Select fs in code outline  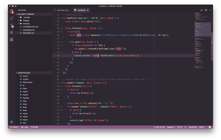(34, 85)
